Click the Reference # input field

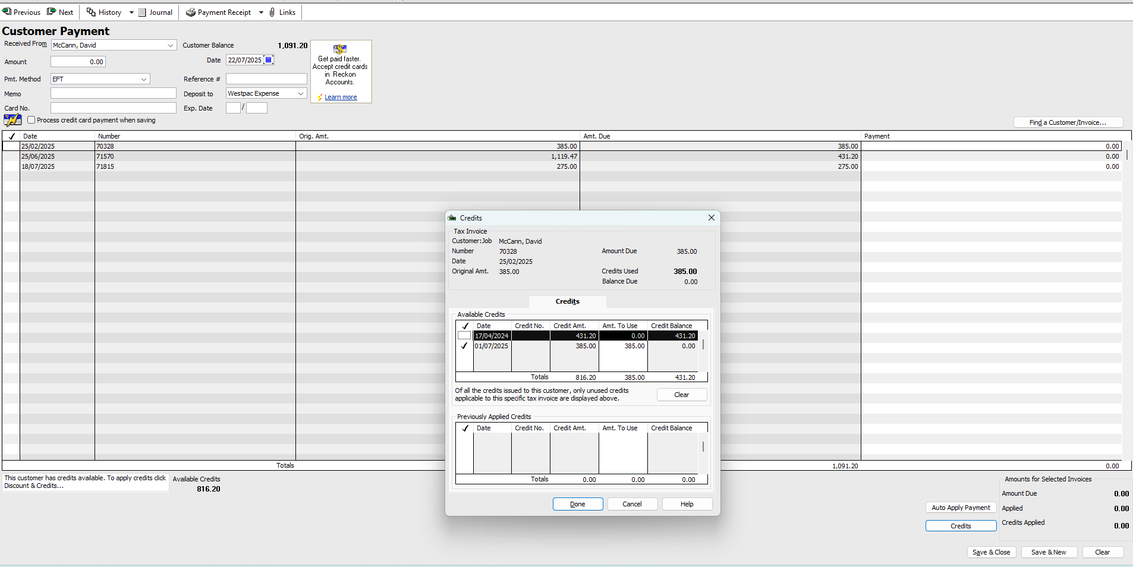coord(266,79)
